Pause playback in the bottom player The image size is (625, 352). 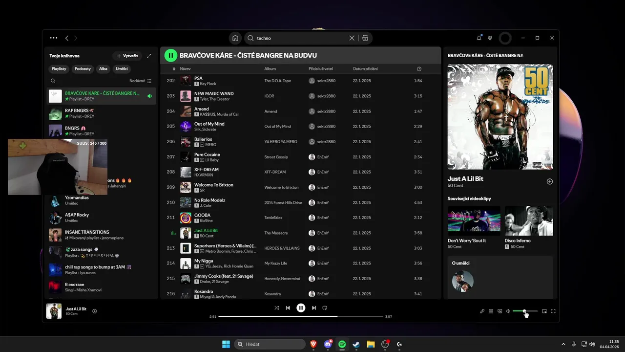pos(301,308)
